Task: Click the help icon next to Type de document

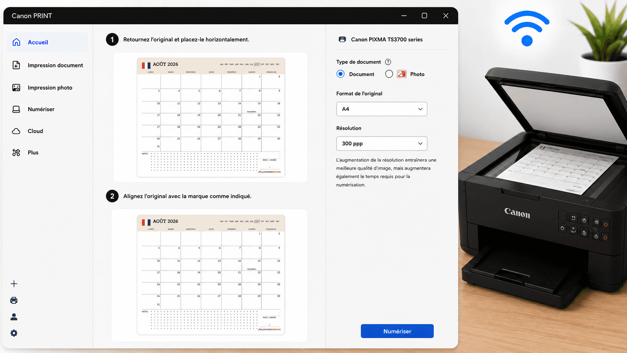Action: pos(388,62)
